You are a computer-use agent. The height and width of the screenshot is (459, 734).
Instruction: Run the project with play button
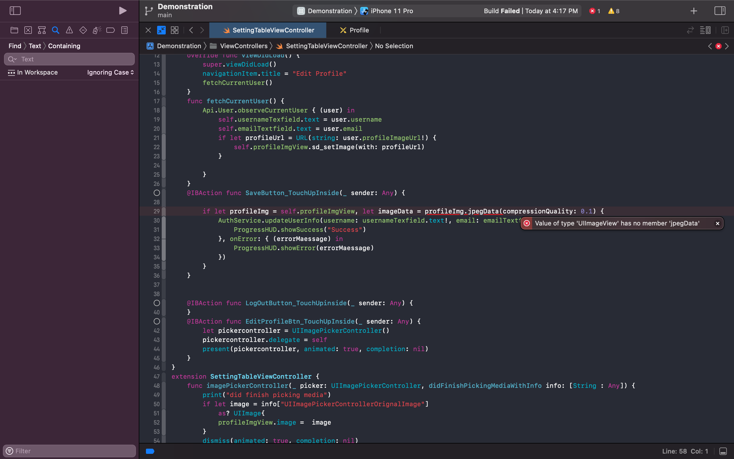coord(122,11)
